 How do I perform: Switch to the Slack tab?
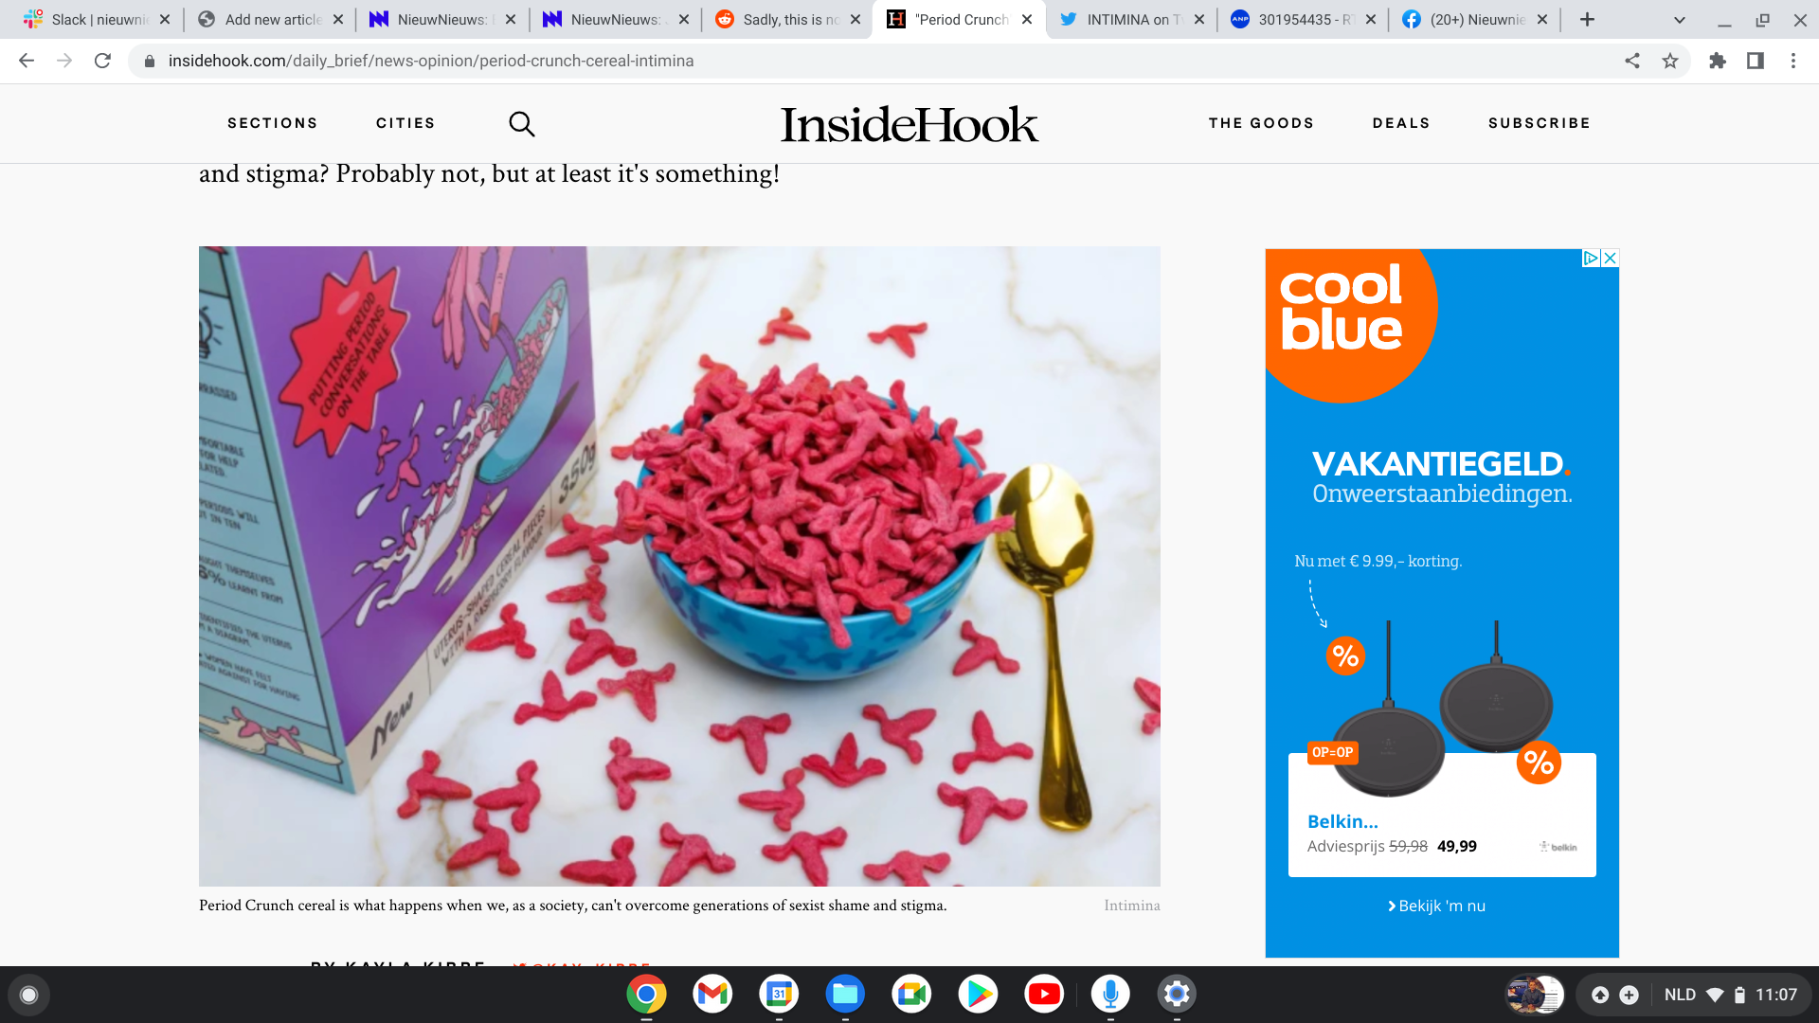click(x=97, y=20)
